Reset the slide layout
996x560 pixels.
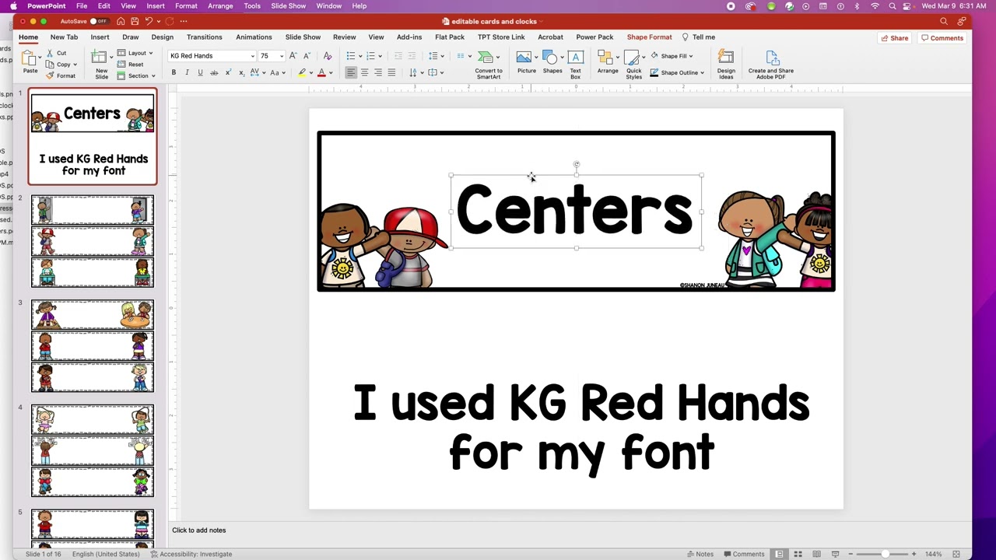tap(131, 65)
